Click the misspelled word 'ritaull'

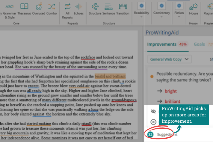click(87, 124)
